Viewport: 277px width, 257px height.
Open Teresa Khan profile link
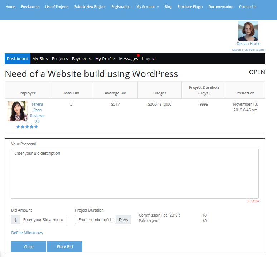point(37,107)
